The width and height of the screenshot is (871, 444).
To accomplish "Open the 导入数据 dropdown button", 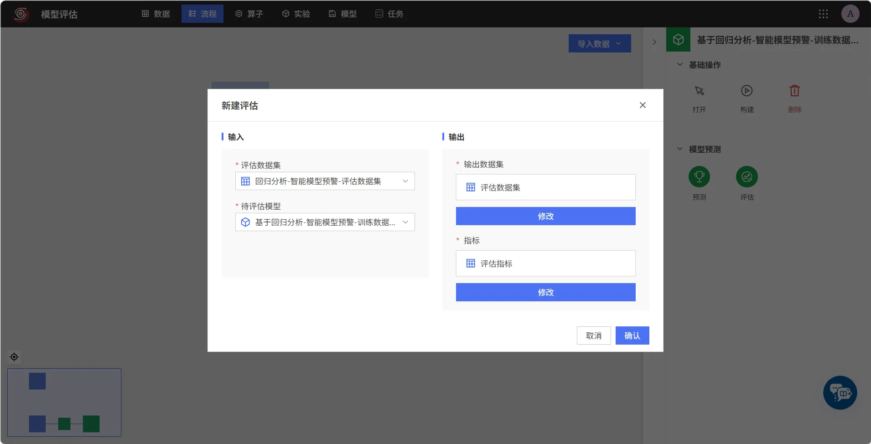I will tap(600, 43).
